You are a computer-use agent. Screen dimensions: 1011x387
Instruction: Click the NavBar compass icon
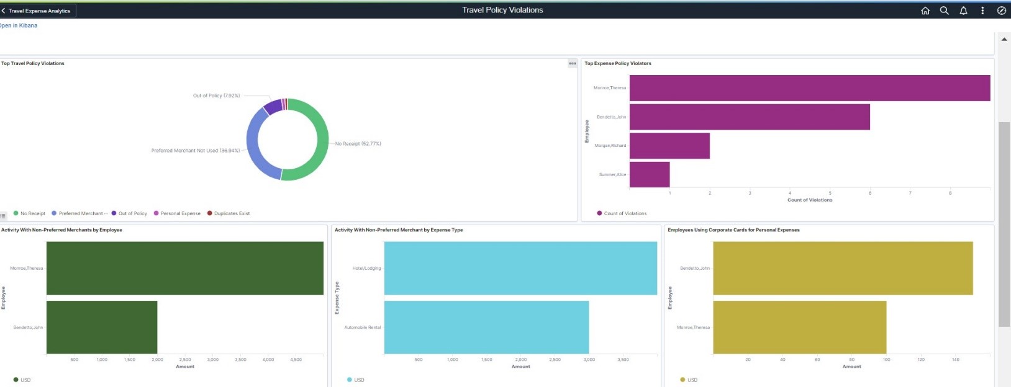pos(1001,11)
